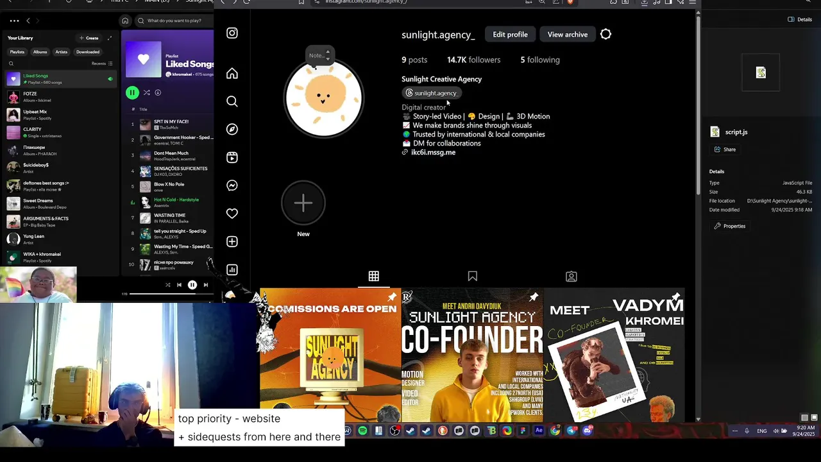
Task: Open Spotify from Windows taskbar
Action: point(362,431)
